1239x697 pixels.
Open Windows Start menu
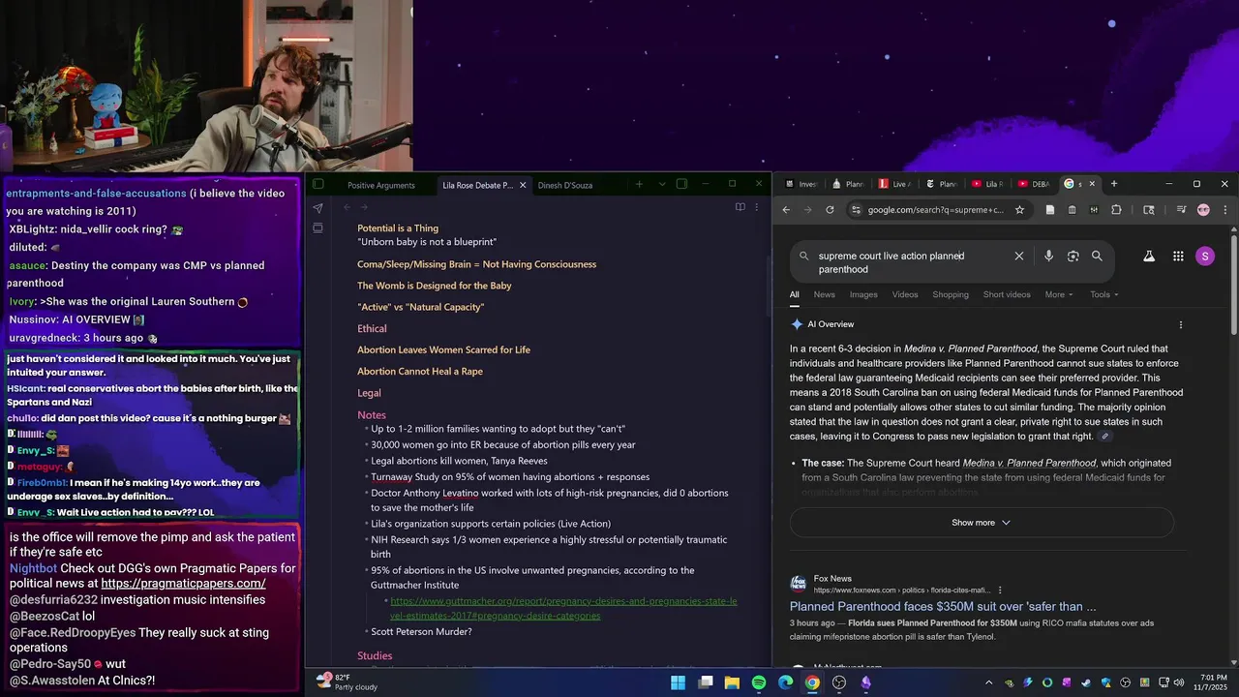[x=678, y=682]
